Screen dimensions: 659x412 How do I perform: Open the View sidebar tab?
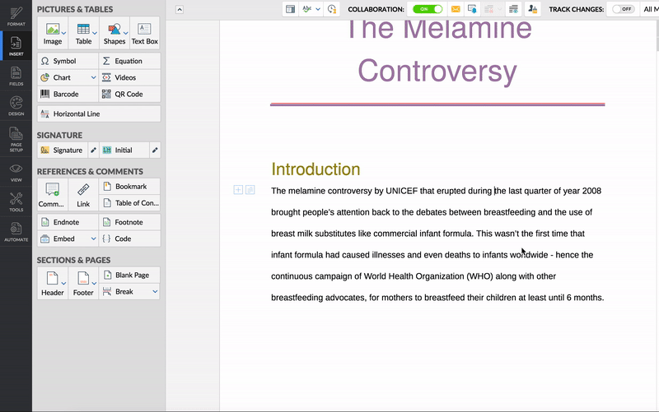16,173
